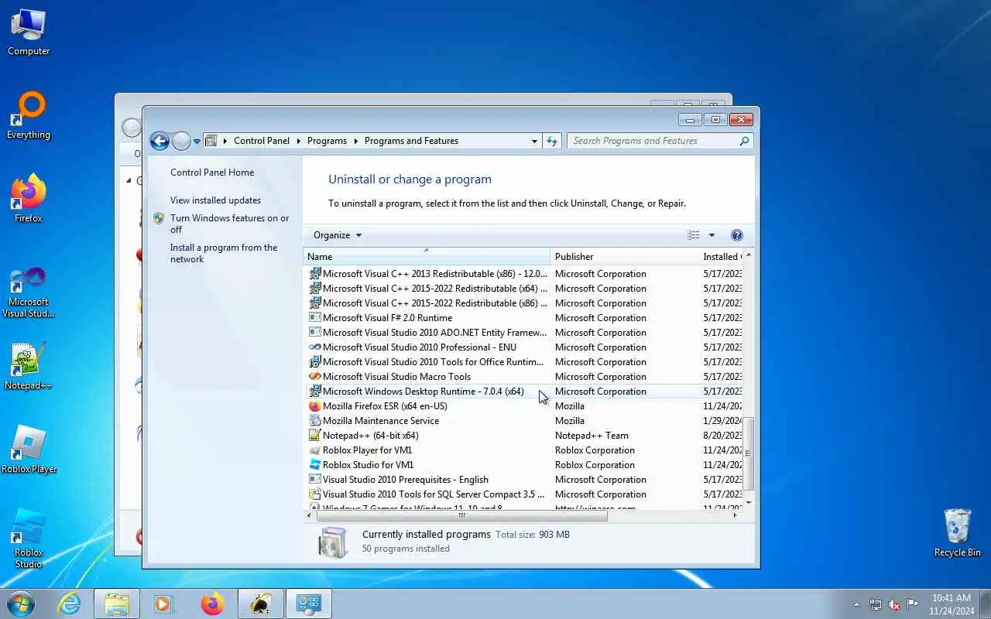The image size is (991, 619).
Task: Open Computer desktop icon
Action: coord(29,32)
